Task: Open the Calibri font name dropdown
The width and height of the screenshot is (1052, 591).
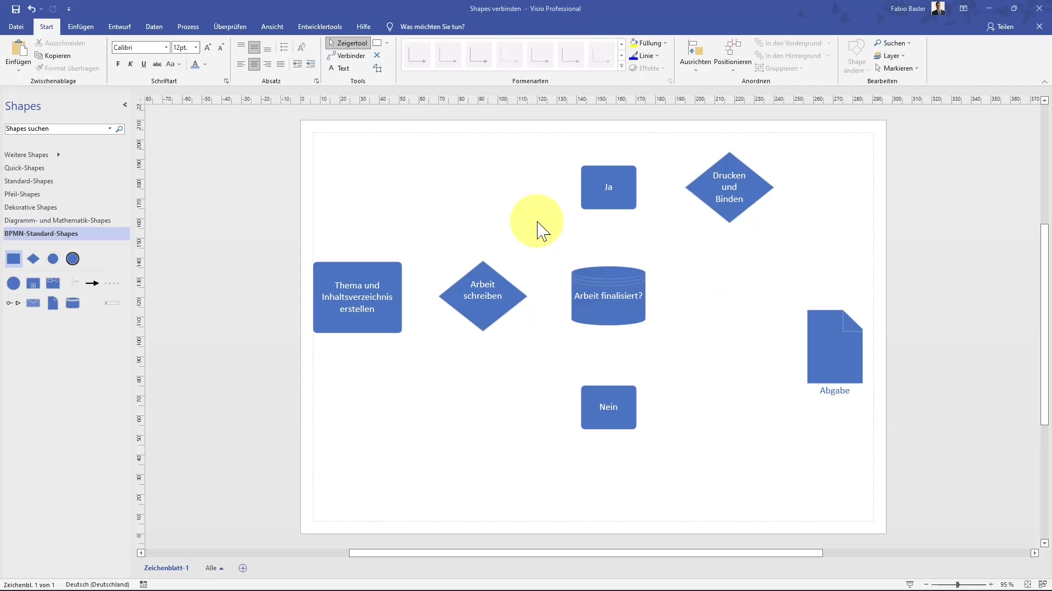Action: pyautogui.click(x=166, y=48)
